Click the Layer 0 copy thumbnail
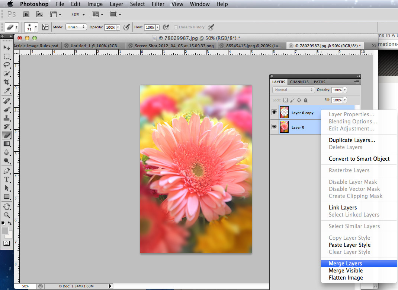Screen dimensions: 398x290 285,113
